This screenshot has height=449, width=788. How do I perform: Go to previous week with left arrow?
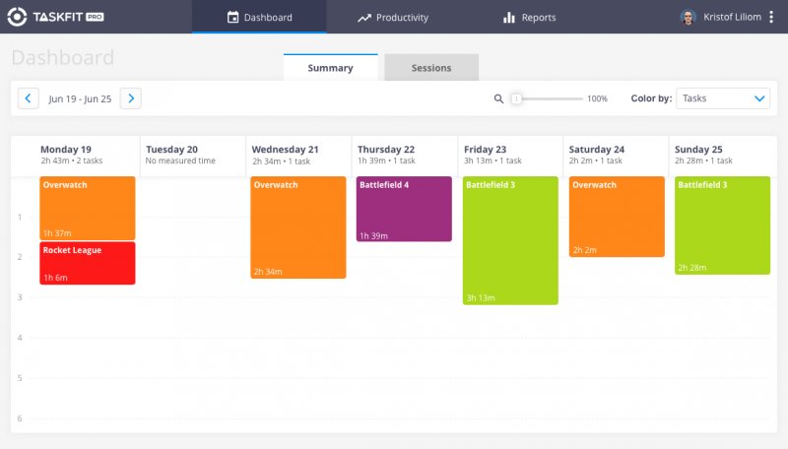click(29, 98)
